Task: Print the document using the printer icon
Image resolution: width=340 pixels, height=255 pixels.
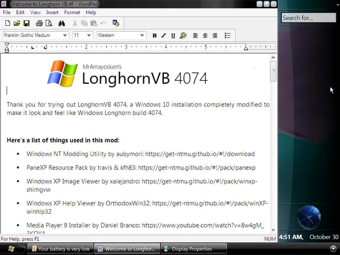Action: pyautogui.click(x=39, y=23)
